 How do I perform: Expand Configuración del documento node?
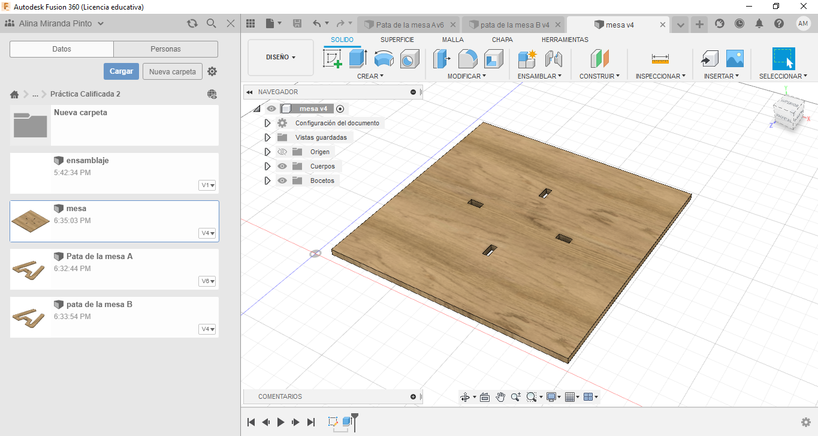[x=267, y=123]
